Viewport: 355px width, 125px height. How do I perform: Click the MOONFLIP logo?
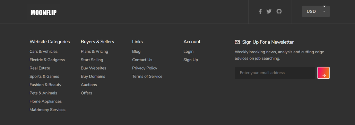[43, 13]
